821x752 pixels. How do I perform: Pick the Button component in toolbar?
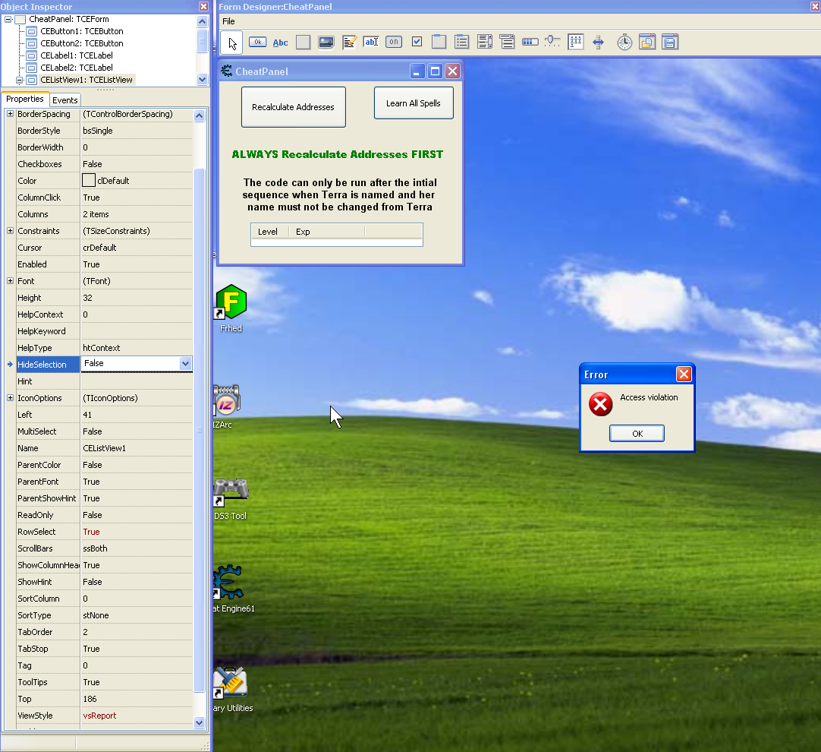click(x=257, y=43)
